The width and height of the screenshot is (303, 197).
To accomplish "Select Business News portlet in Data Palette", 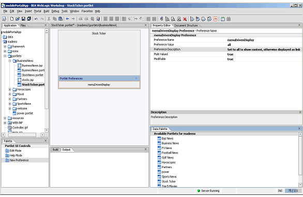I will click(x=169, y=143).
